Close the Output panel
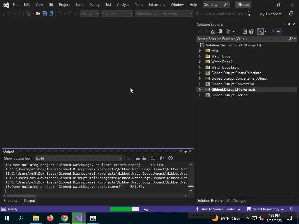This screenshot has height=224, width=299. 190,151
